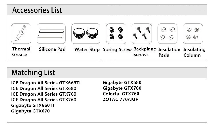
Task: Select the Spring Screw icon
Action: pyautogui.click(x=116, y=34)
